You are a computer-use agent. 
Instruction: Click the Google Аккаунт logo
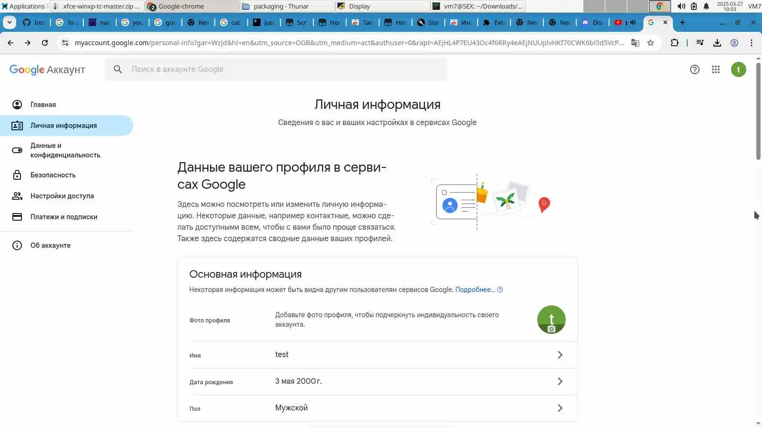(47, 69)
